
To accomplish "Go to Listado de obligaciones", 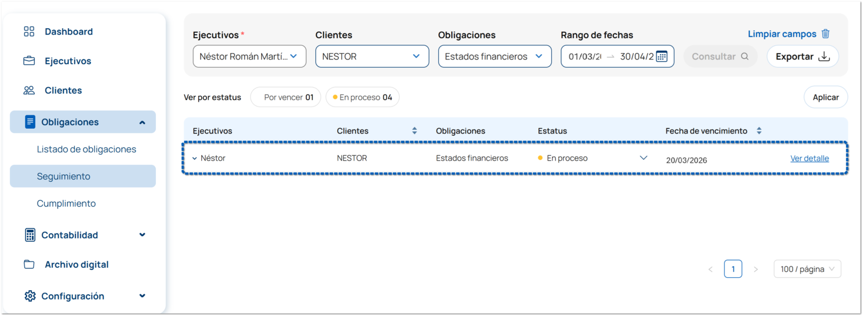I will tap(86, 149).
